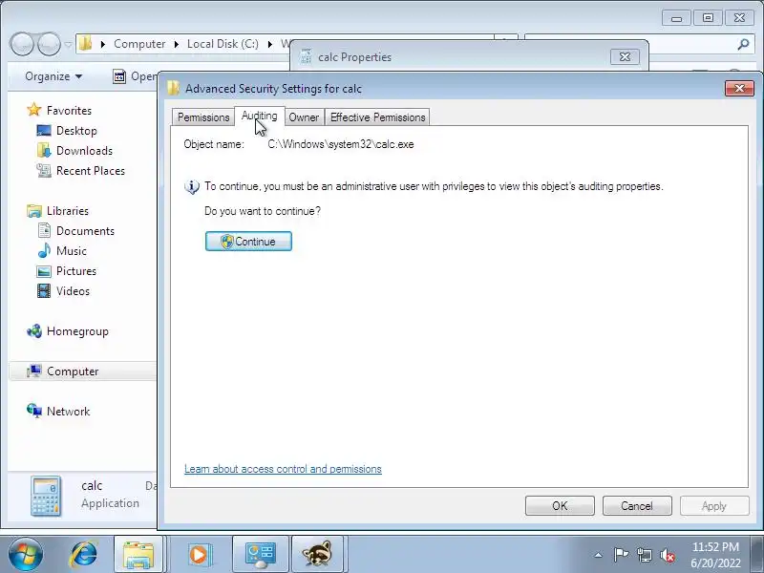Open the Documents library
This screenshot has width=764, height=573.
point(85,231)
